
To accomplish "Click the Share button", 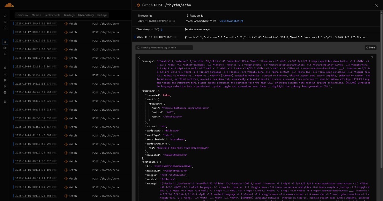I will point(370,47).
